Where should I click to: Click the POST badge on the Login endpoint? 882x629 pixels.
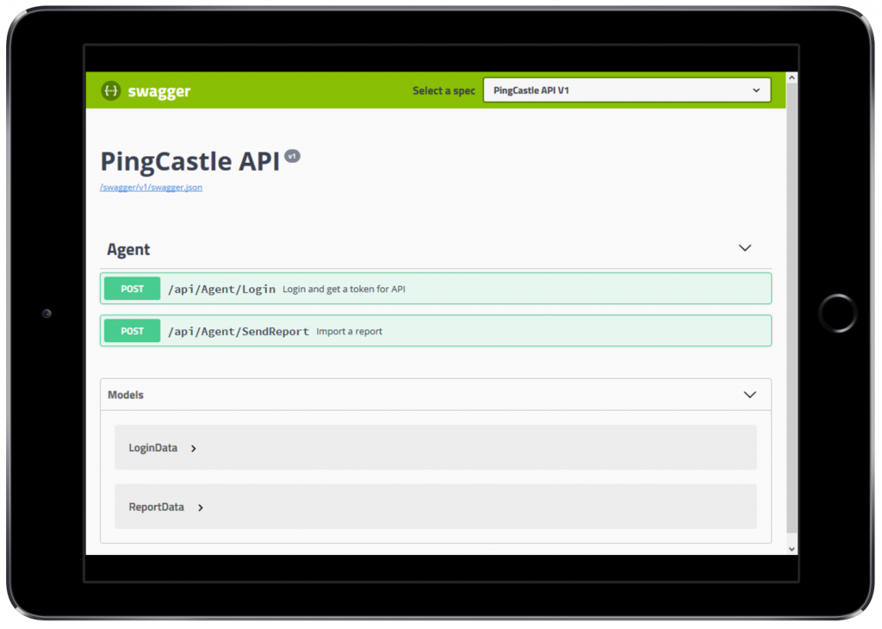[131, 289]
